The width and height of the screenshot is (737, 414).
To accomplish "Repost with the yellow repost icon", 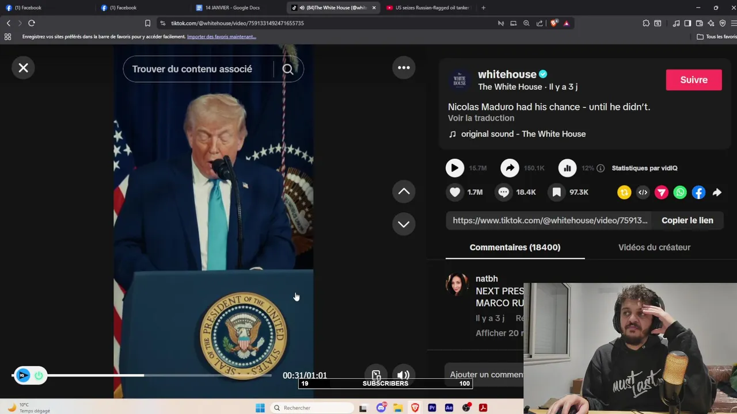I will (624, 193).
